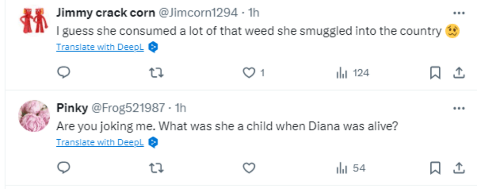Retweet Pinky's tweet
This screenshot has width=477, height=189.
point(157,168)
